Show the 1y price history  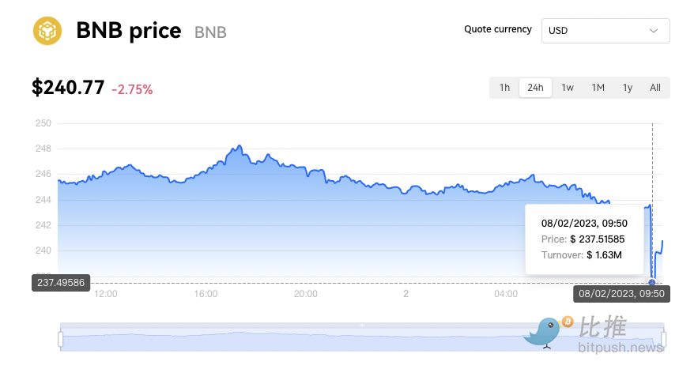click(x=627, y=88)
